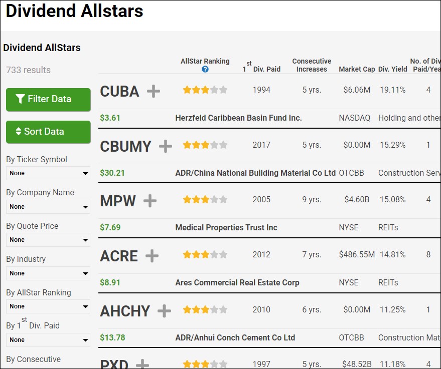Expand the By 1st Div. Paid dropdown

(x=48, y=339)
